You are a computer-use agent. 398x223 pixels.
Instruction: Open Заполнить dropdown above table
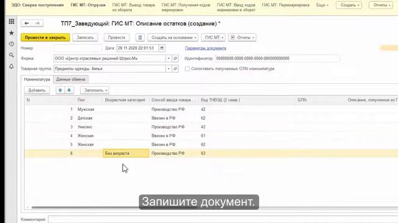click(95, 90)
